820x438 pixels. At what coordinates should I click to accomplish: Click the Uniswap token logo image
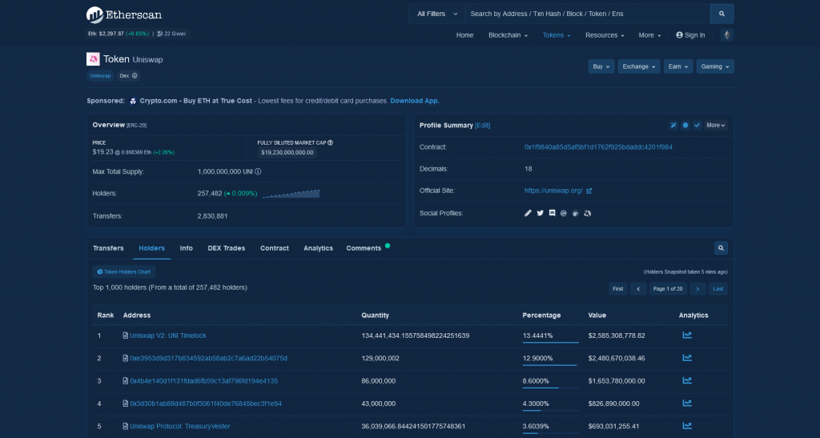[93, 59]
